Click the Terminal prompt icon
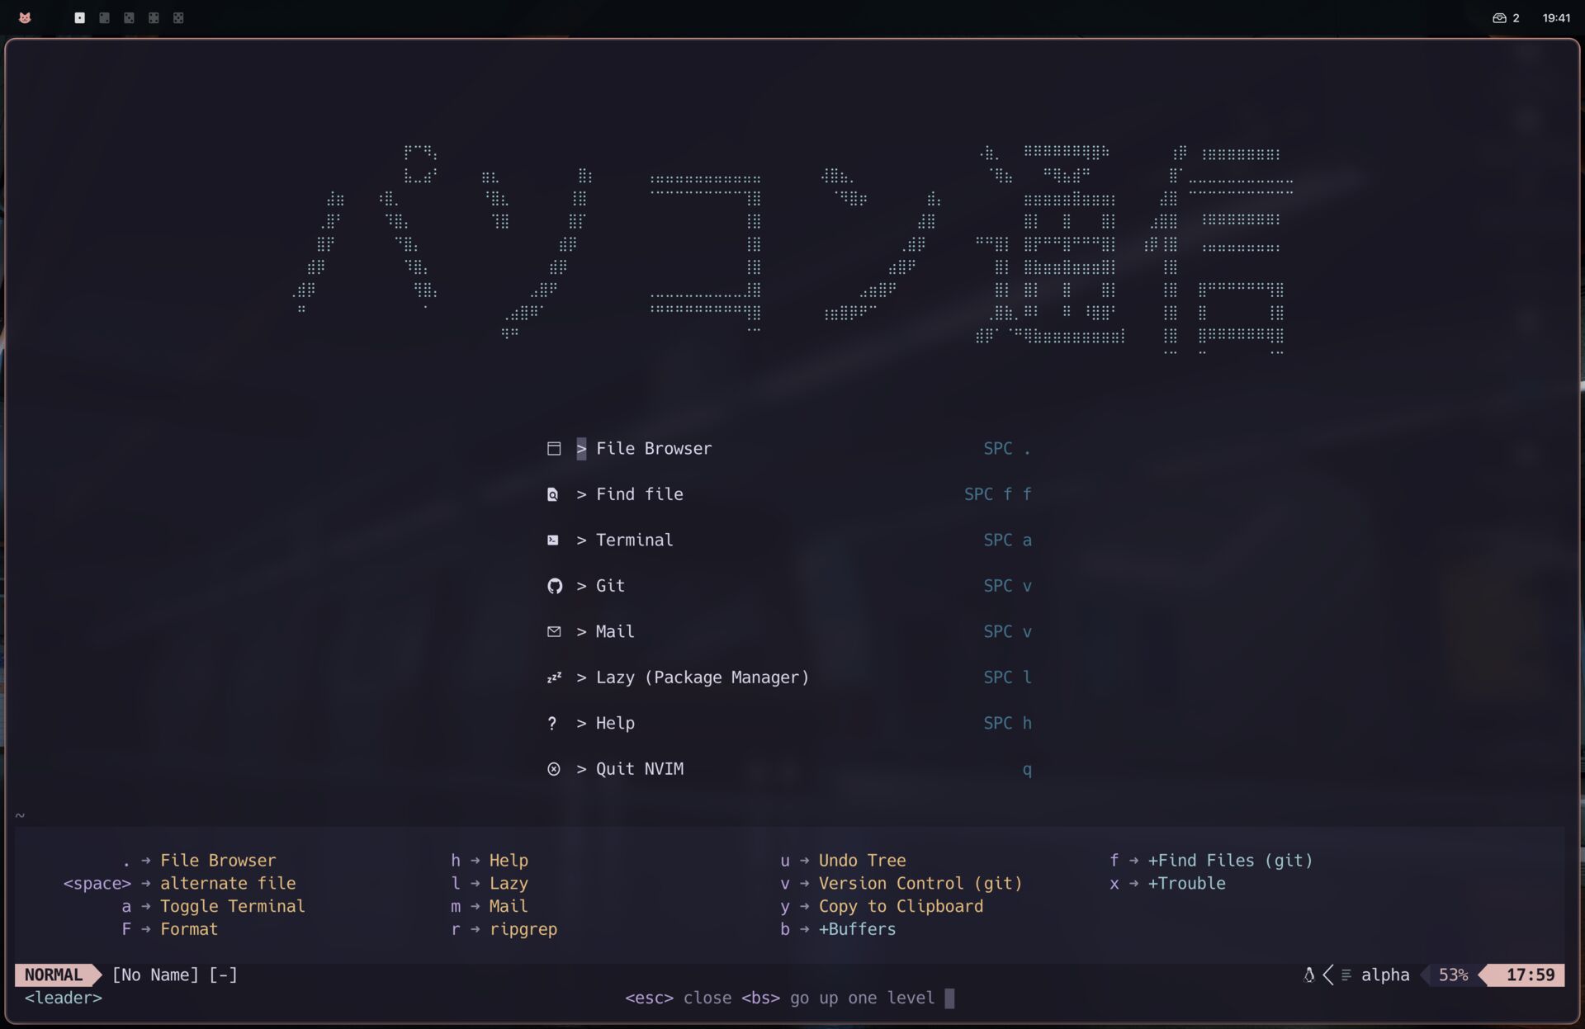 [553, 540]
